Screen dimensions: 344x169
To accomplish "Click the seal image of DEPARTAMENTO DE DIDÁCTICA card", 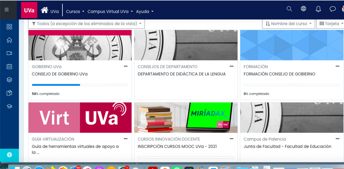I will [186, 45].
